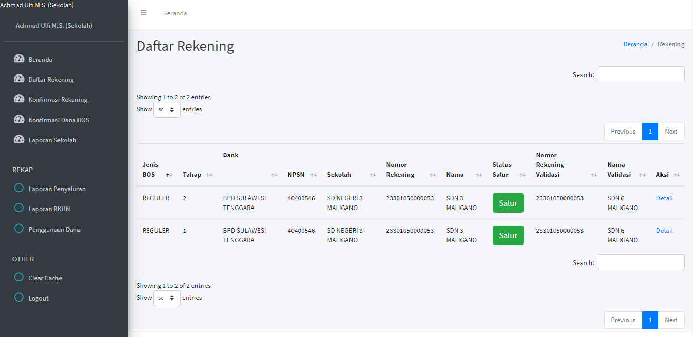The width and height of the screenshot is (700, 338).
Task: Select the Konfirmasi Rekening sidebar icon
Action: coord(19,99)
